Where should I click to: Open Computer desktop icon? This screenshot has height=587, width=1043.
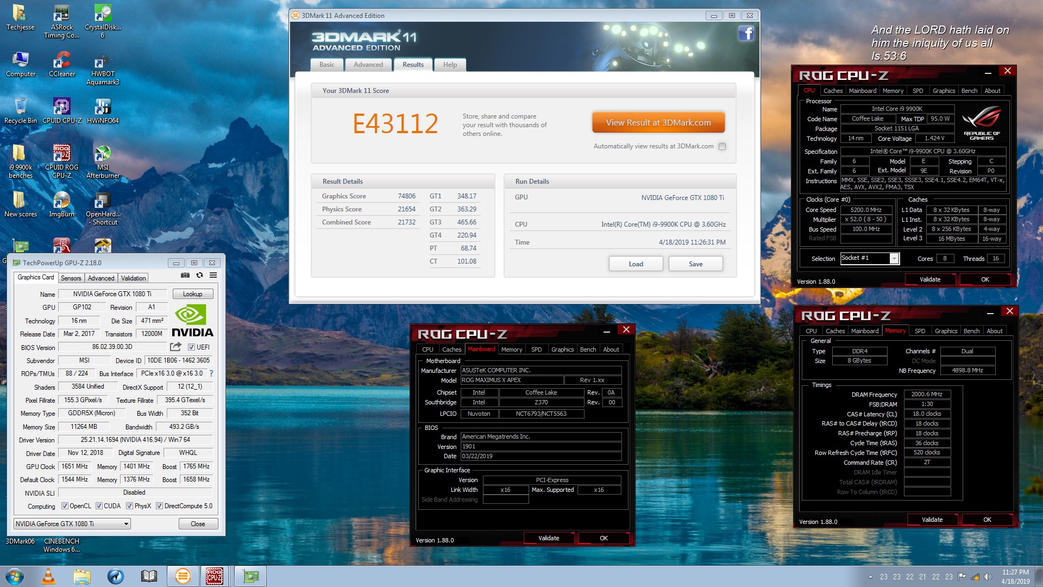[x=20, y=65]
